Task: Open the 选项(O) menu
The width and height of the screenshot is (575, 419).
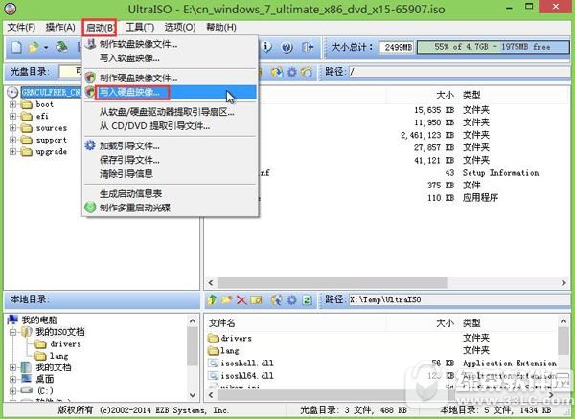Action: click(x=180, y=28)
